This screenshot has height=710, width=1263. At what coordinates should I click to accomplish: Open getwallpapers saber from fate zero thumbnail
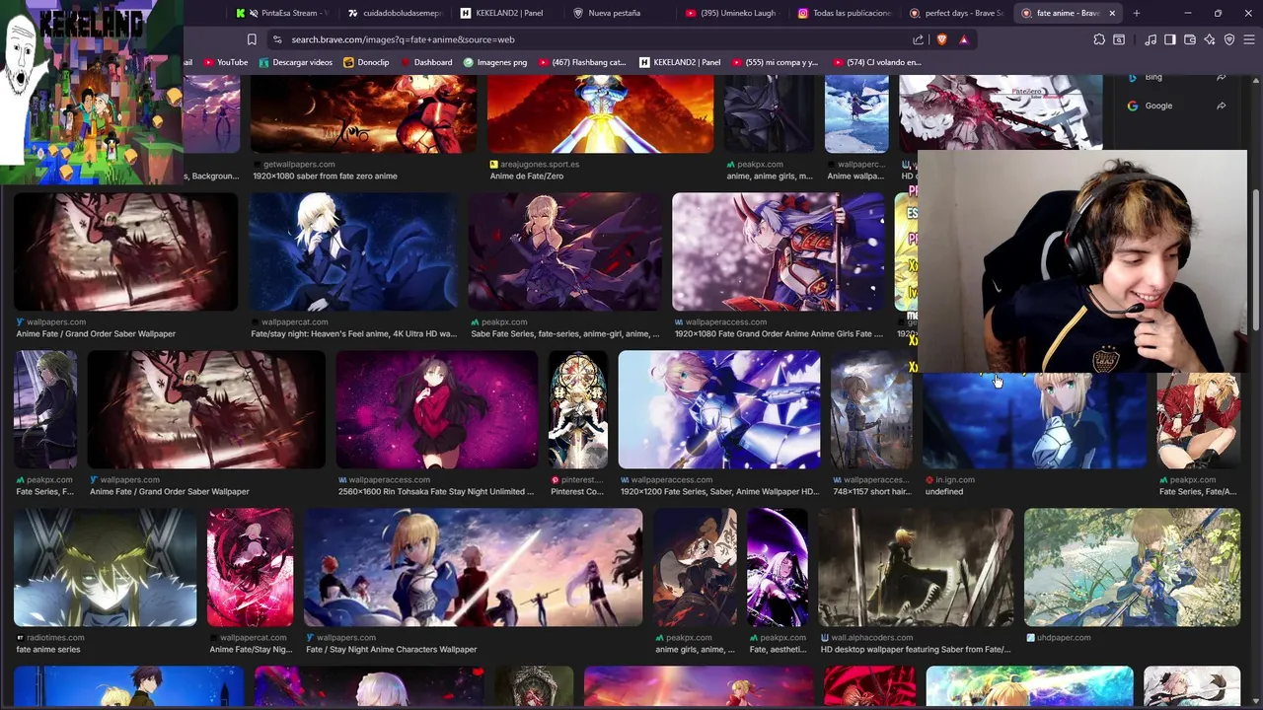[363, 113]
